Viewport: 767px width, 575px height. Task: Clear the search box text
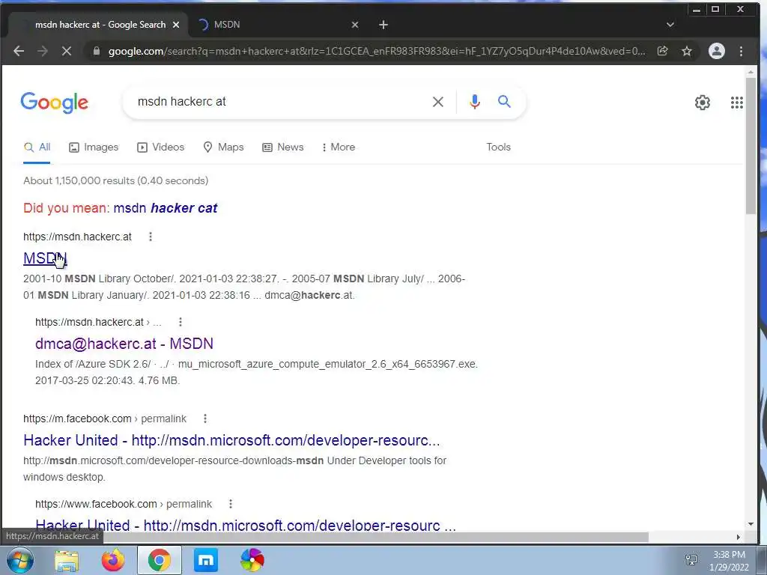click(437, 102)
